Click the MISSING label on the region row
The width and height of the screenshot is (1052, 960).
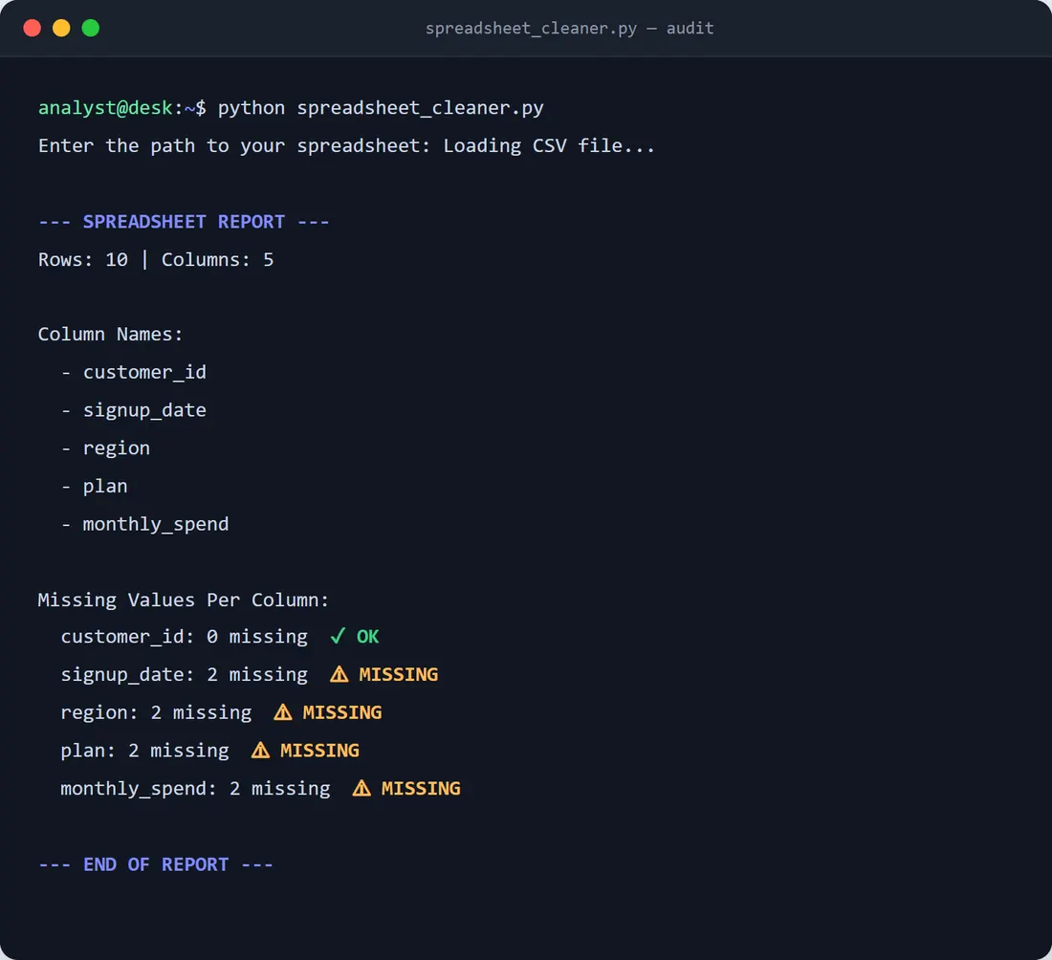tap(342, 712)
